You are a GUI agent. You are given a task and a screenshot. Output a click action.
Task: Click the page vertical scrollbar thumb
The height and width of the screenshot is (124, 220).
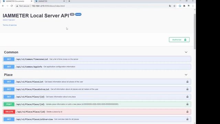click(x=195, y=31)
